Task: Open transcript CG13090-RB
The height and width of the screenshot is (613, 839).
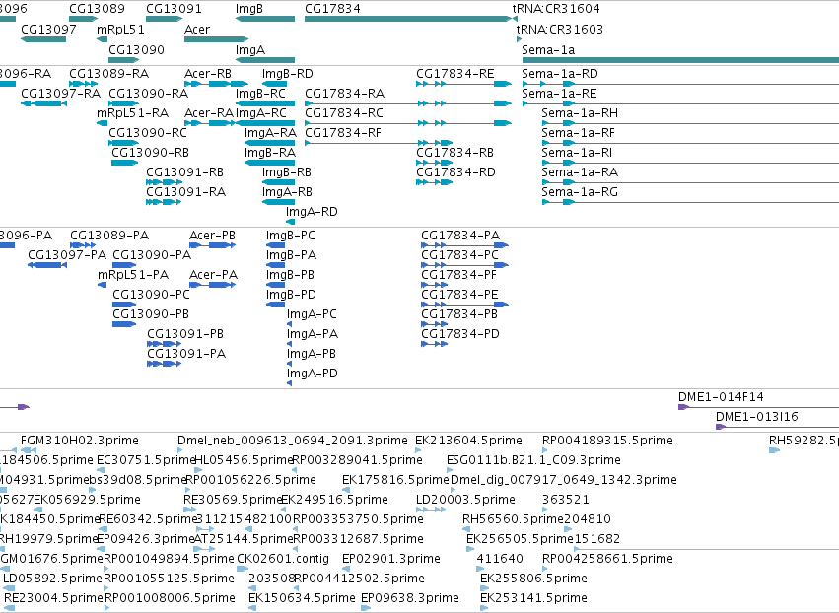Action: [151, 153]
